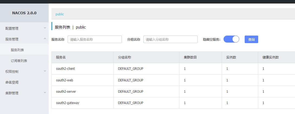Click 实例数 value in oauth2-web row
Image resolution: width=295 pixels, height=114 pixels.
[x=227, y=80]
